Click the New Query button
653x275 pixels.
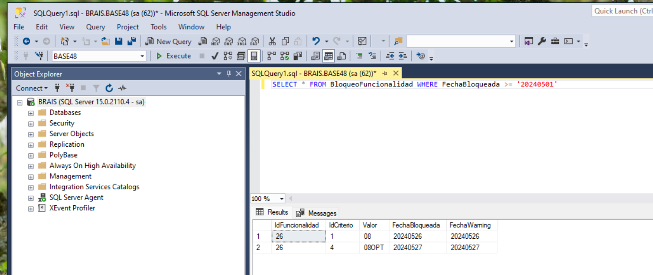point(168,42)
